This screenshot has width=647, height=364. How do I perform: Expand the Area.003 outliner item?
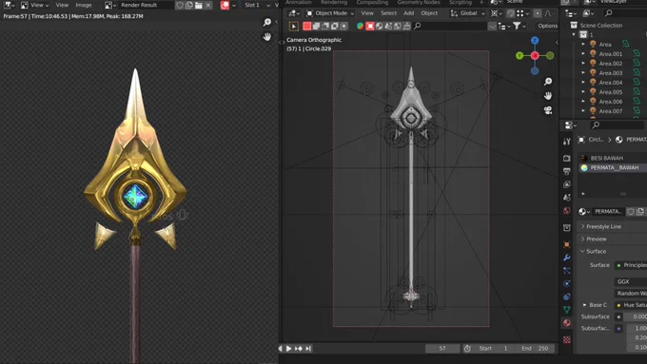[583, 72]
